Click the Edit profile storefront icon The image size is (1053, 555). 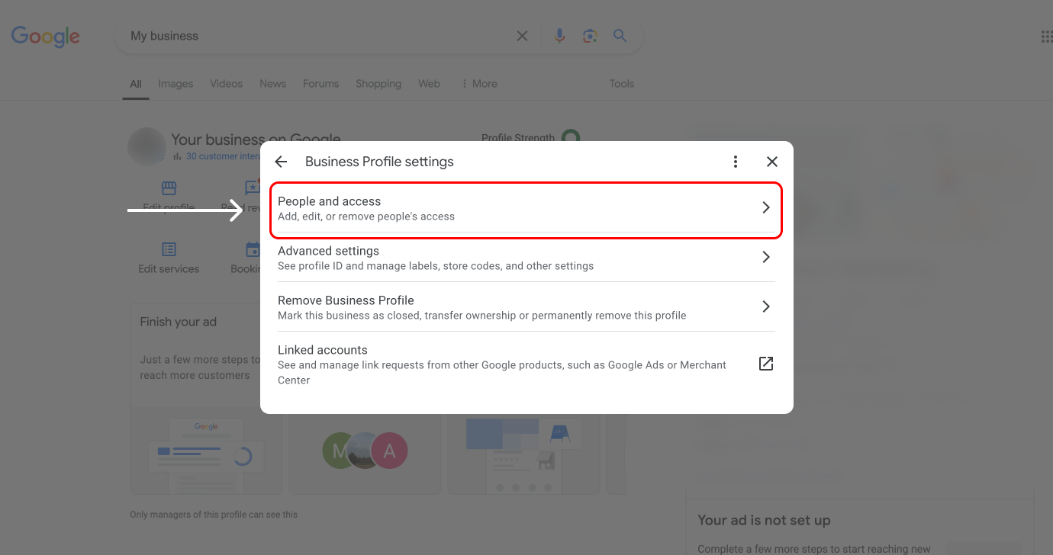169,188
